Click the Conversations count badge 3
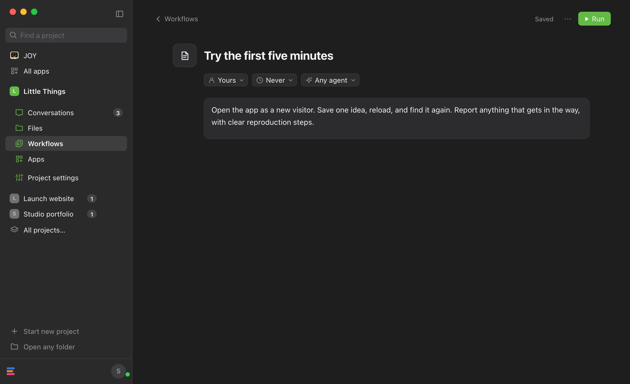 click(118, 113)
